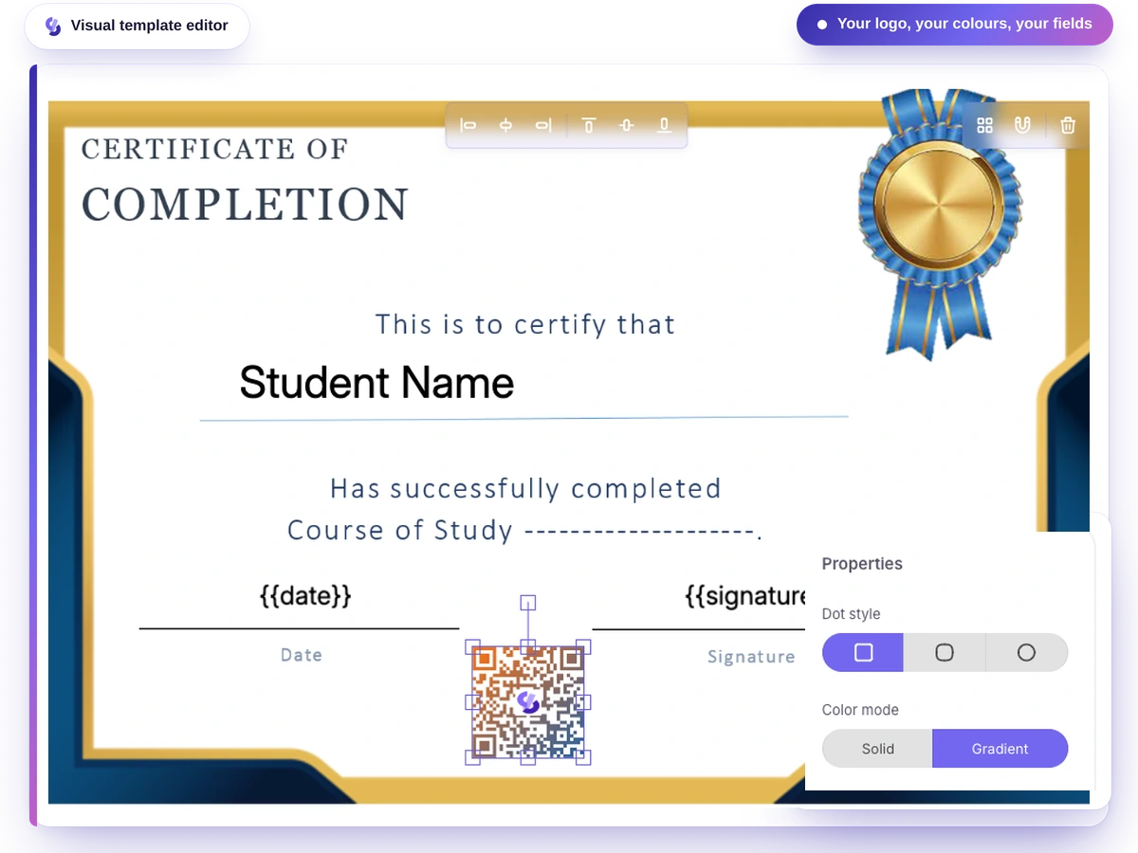Click the 'Dot style' label

coord(851,614)
